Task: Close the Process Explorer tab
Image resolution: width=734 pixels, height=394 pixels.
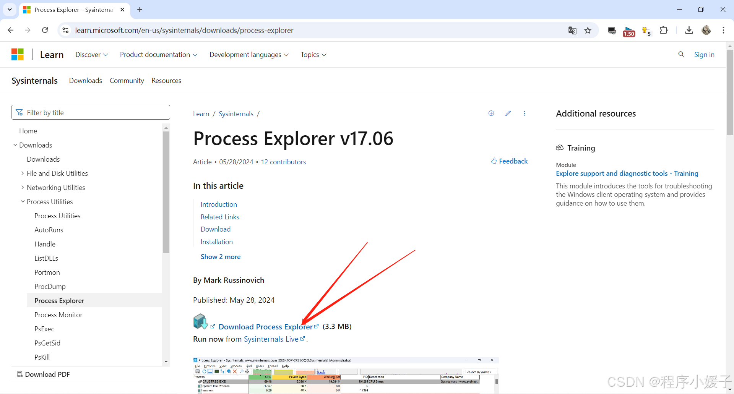Action: click(122, 10)
